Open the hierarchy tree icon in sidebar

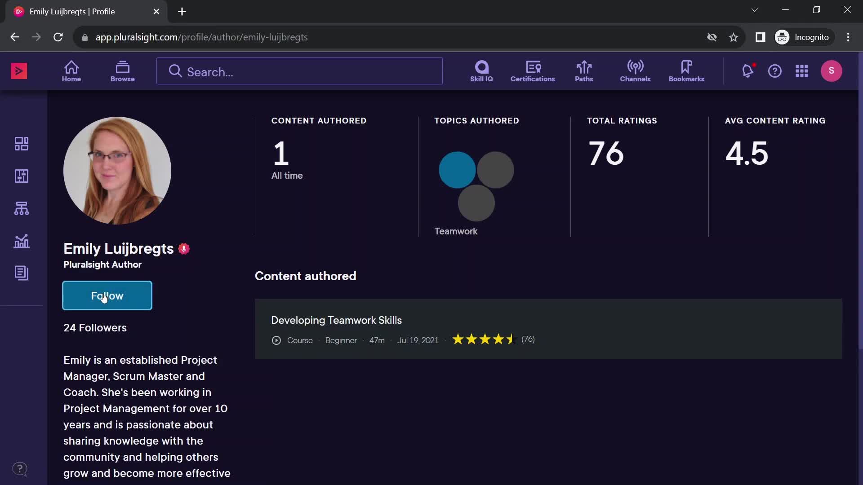pyautogui.click(x=22, y=208)
